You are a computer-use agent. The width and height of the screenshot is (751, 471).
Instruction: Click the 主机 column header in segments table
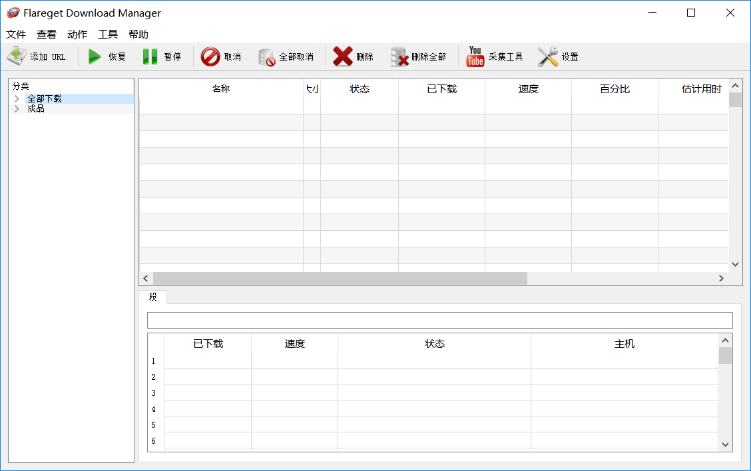click(x=624, y=344)
